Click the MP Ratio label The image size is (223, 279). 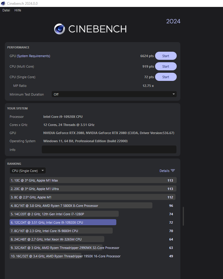click(x=20, y=86)
